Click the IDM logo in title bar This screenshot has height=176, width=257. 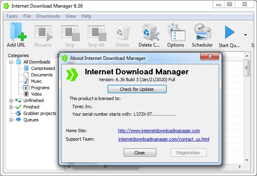click(x=6, y=6)
